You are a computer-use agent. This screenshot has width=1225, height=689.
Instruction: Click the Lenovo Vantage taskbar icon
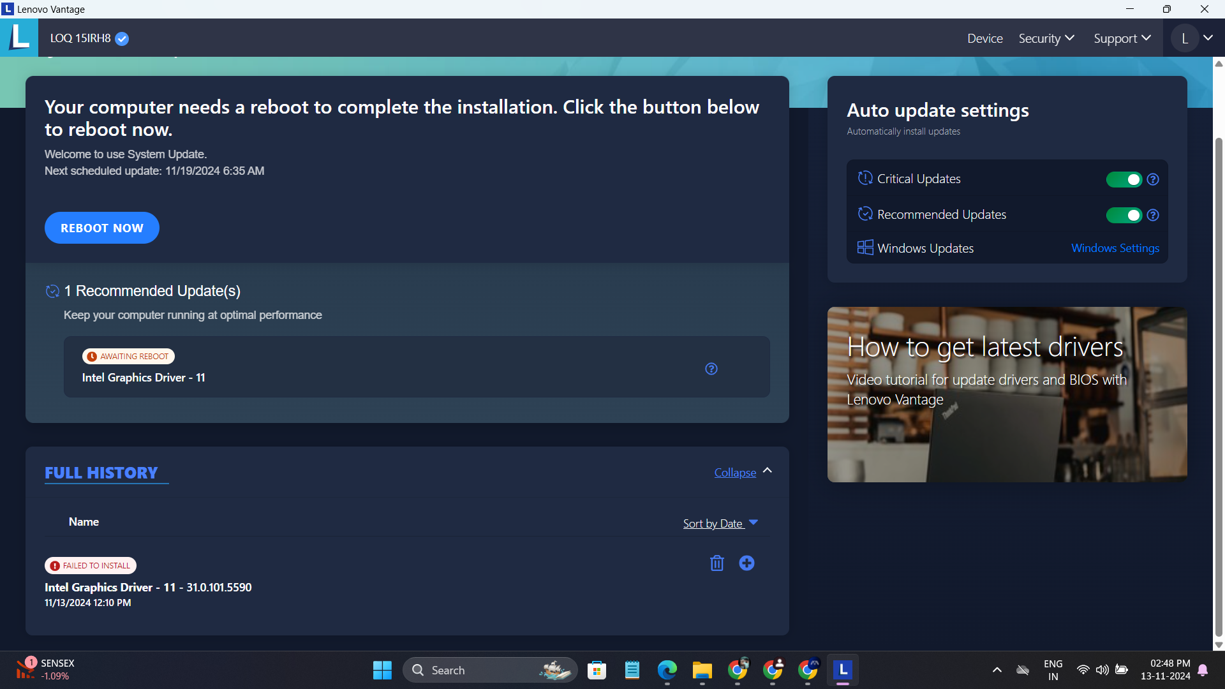point(842,670)
